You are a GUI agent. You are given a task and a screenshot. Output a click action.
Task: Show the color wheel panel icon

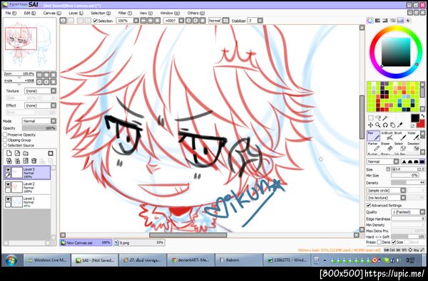[x=370, y=21]
